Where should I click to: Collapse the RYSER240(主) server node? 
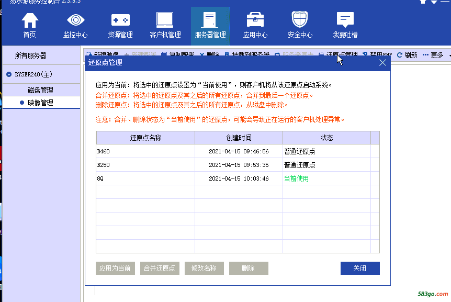click(x=9, y=74)
